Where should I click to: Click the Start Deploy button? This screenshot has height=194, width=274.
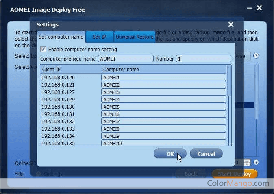click(x=235, y=174)
